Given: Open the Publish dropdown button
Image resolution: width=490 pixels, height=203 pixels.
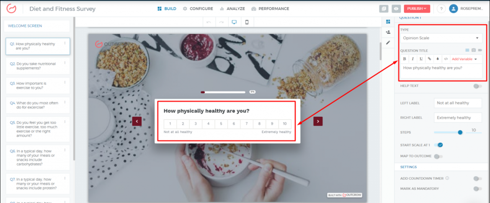Looking at the screenshot, I should (417, 9).
